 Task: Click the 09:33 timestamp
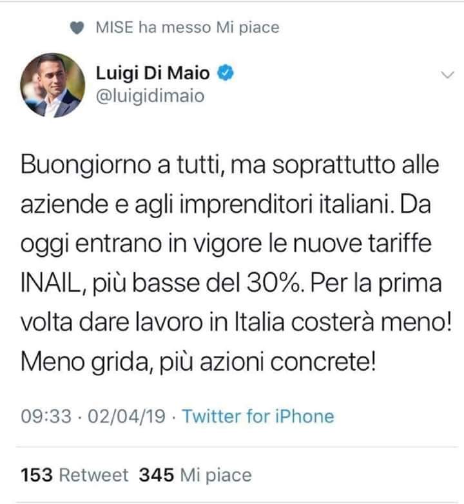(x=46, y=416)
